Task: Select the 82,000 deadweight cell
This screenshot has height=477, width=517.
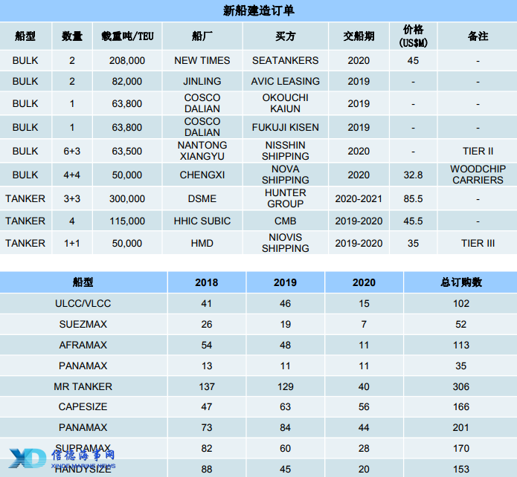Action: [127, 82]
